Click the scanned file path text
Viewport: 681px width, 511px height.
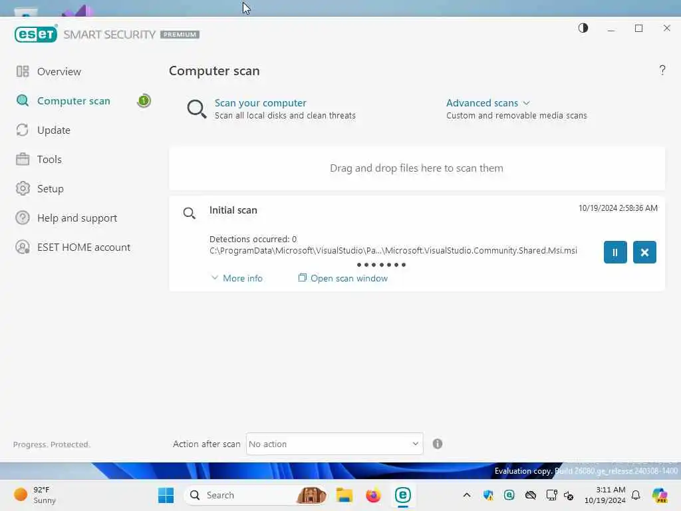[393, 250]
